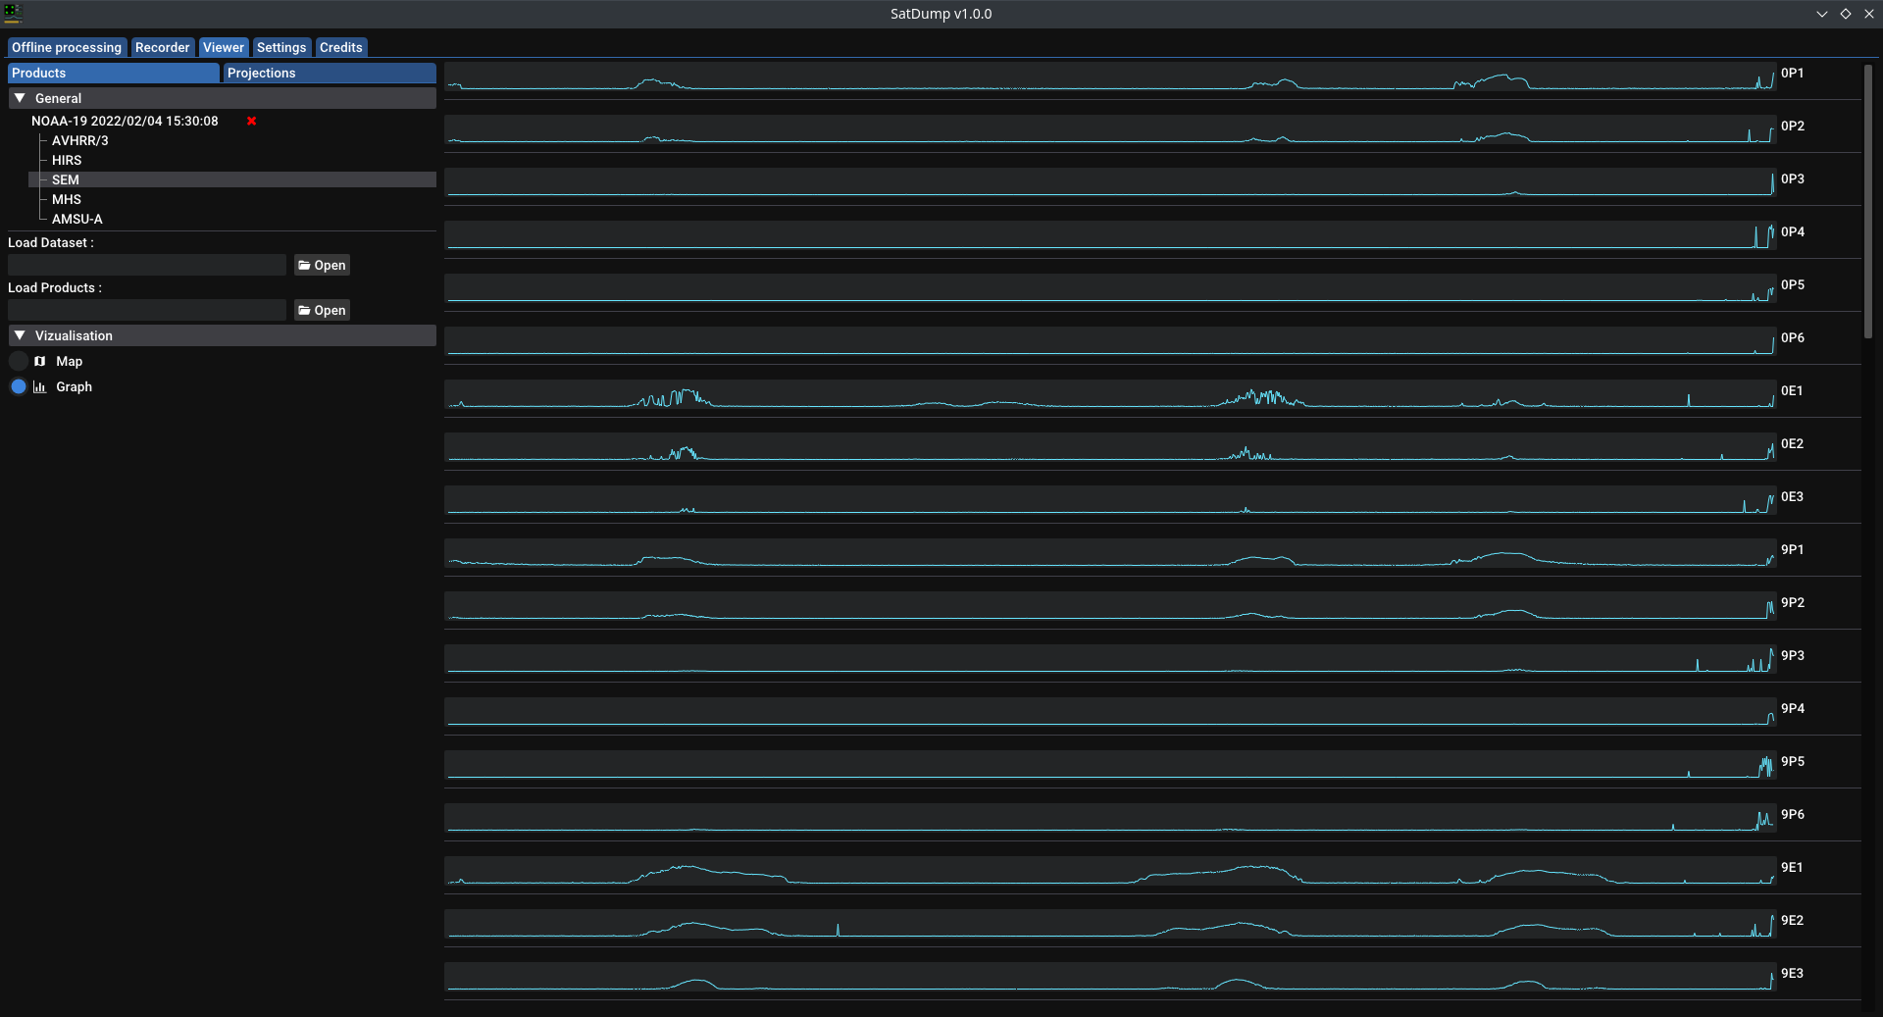1883x1017 pixels.
Task: Select SEM instrument in tree
Action: tap(232, 179)
